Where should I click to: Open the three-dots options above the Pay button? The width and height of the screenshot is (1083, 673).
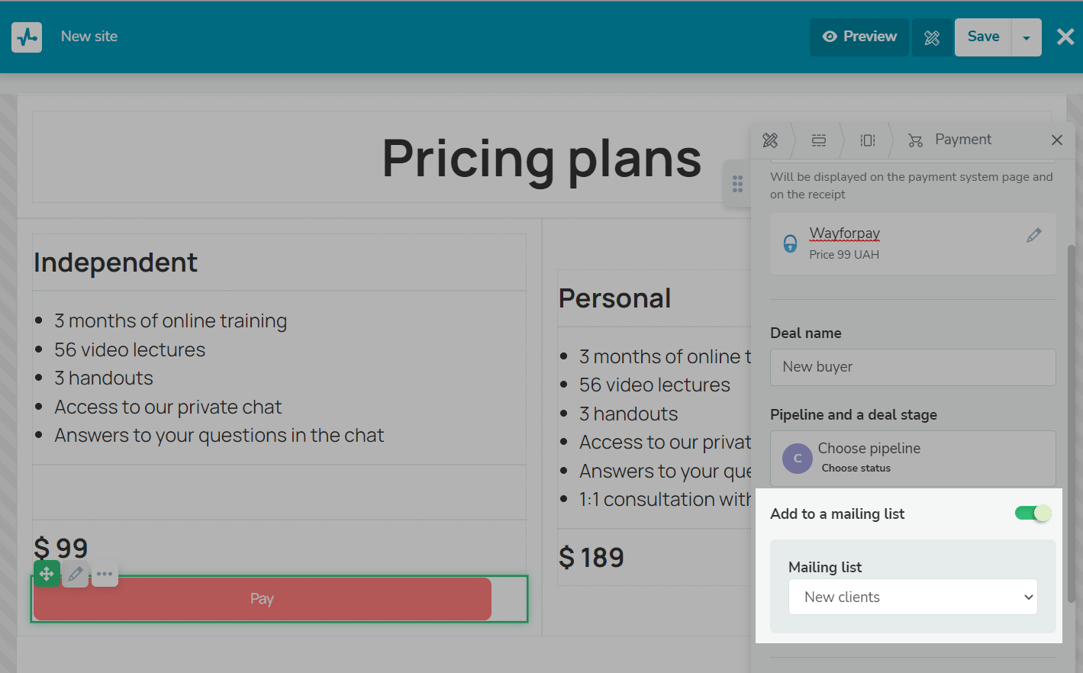pyautogui.click(x=105, y=574)
